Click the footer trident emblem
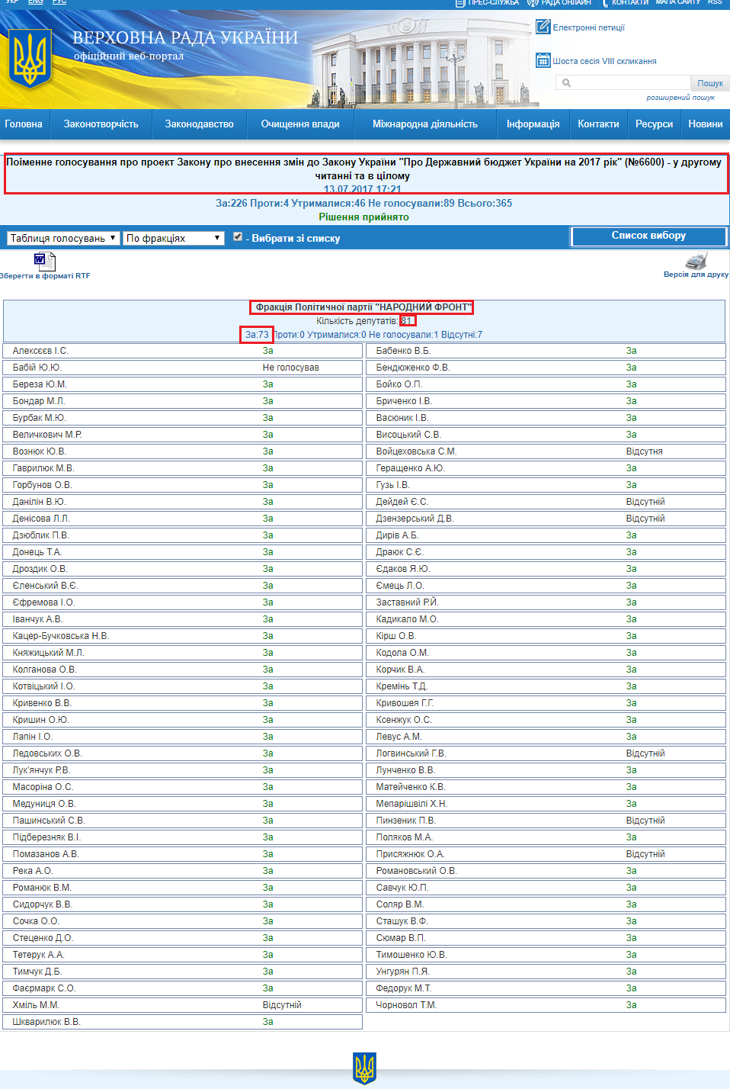Viewport: 730px width, 1089px height. point(365,1068)
